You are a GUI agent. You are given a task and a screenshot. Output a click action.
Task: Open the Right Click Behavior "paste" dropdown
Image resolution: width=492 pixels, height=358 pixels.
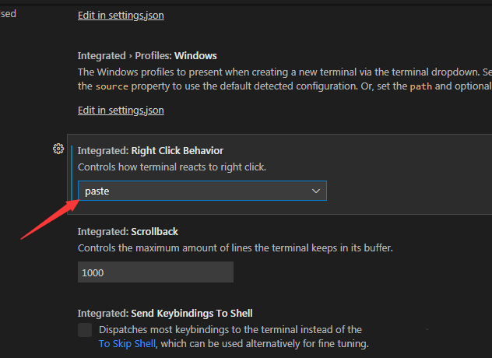pyautogui.click(x=202, y=191)
